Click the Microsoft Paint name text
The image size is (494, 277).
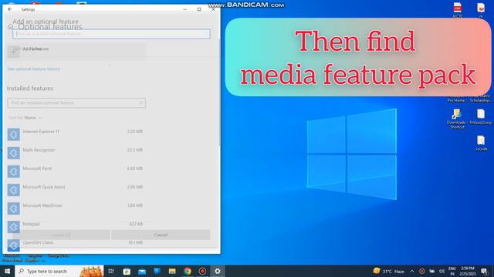point(37,169)
